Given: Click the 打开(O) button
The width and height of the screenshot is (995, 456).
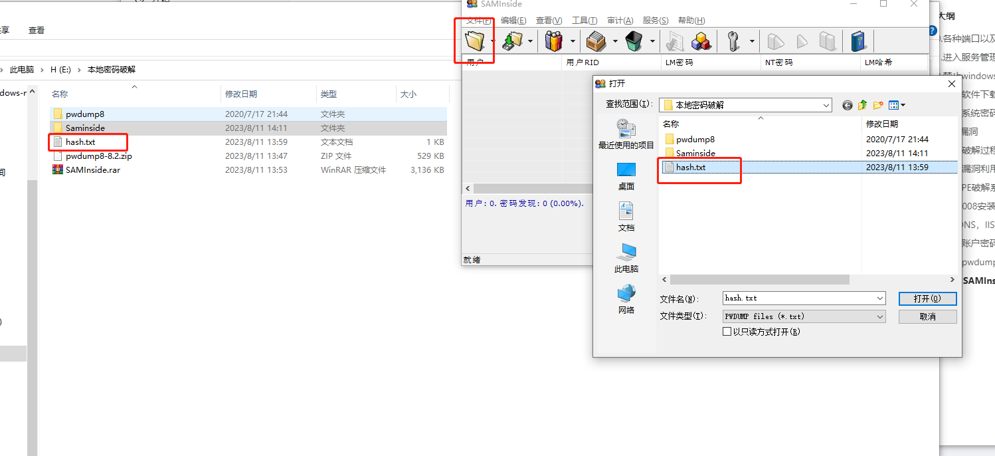Looking at the screenshot, I should [x=927, y=298].
